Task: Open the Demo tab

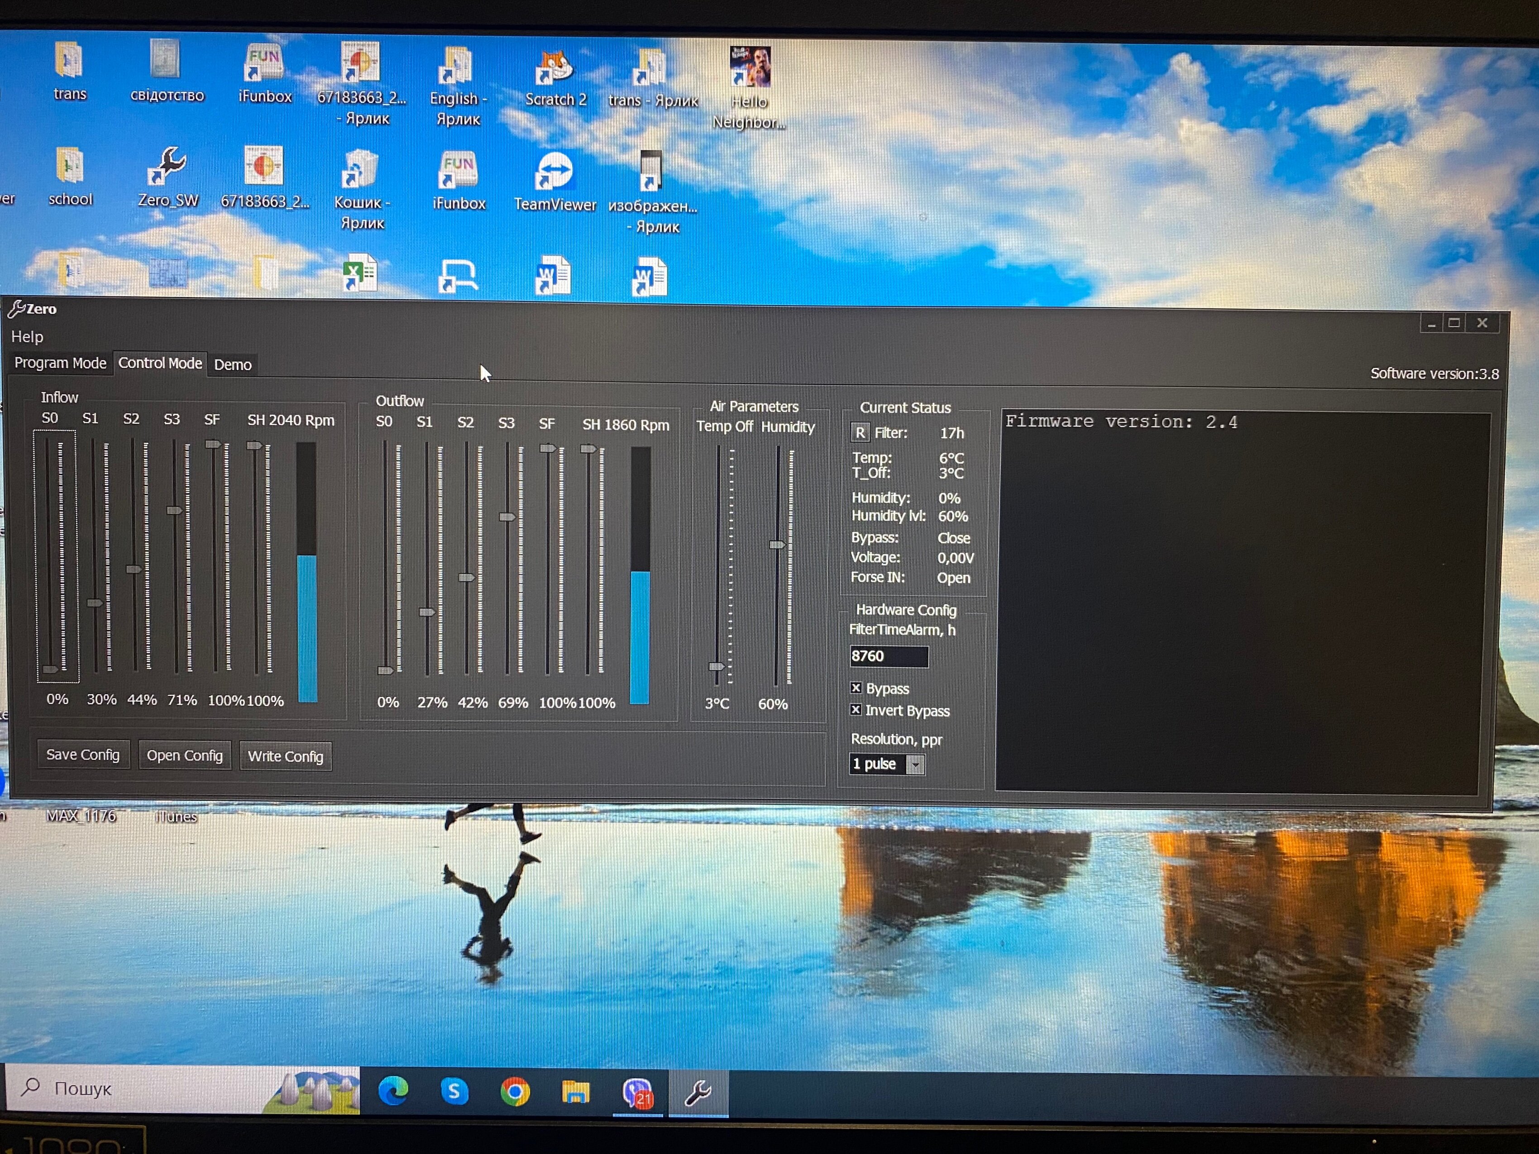Action: 232,364
